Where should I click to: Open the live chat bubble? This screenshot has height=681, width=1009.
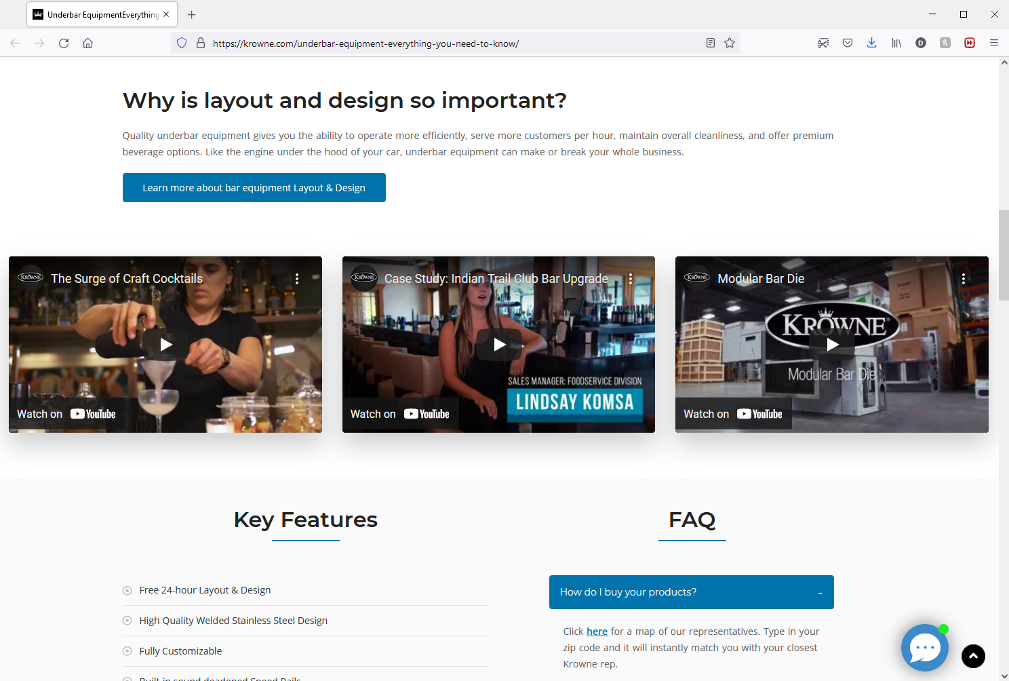(x=924, y=648)
